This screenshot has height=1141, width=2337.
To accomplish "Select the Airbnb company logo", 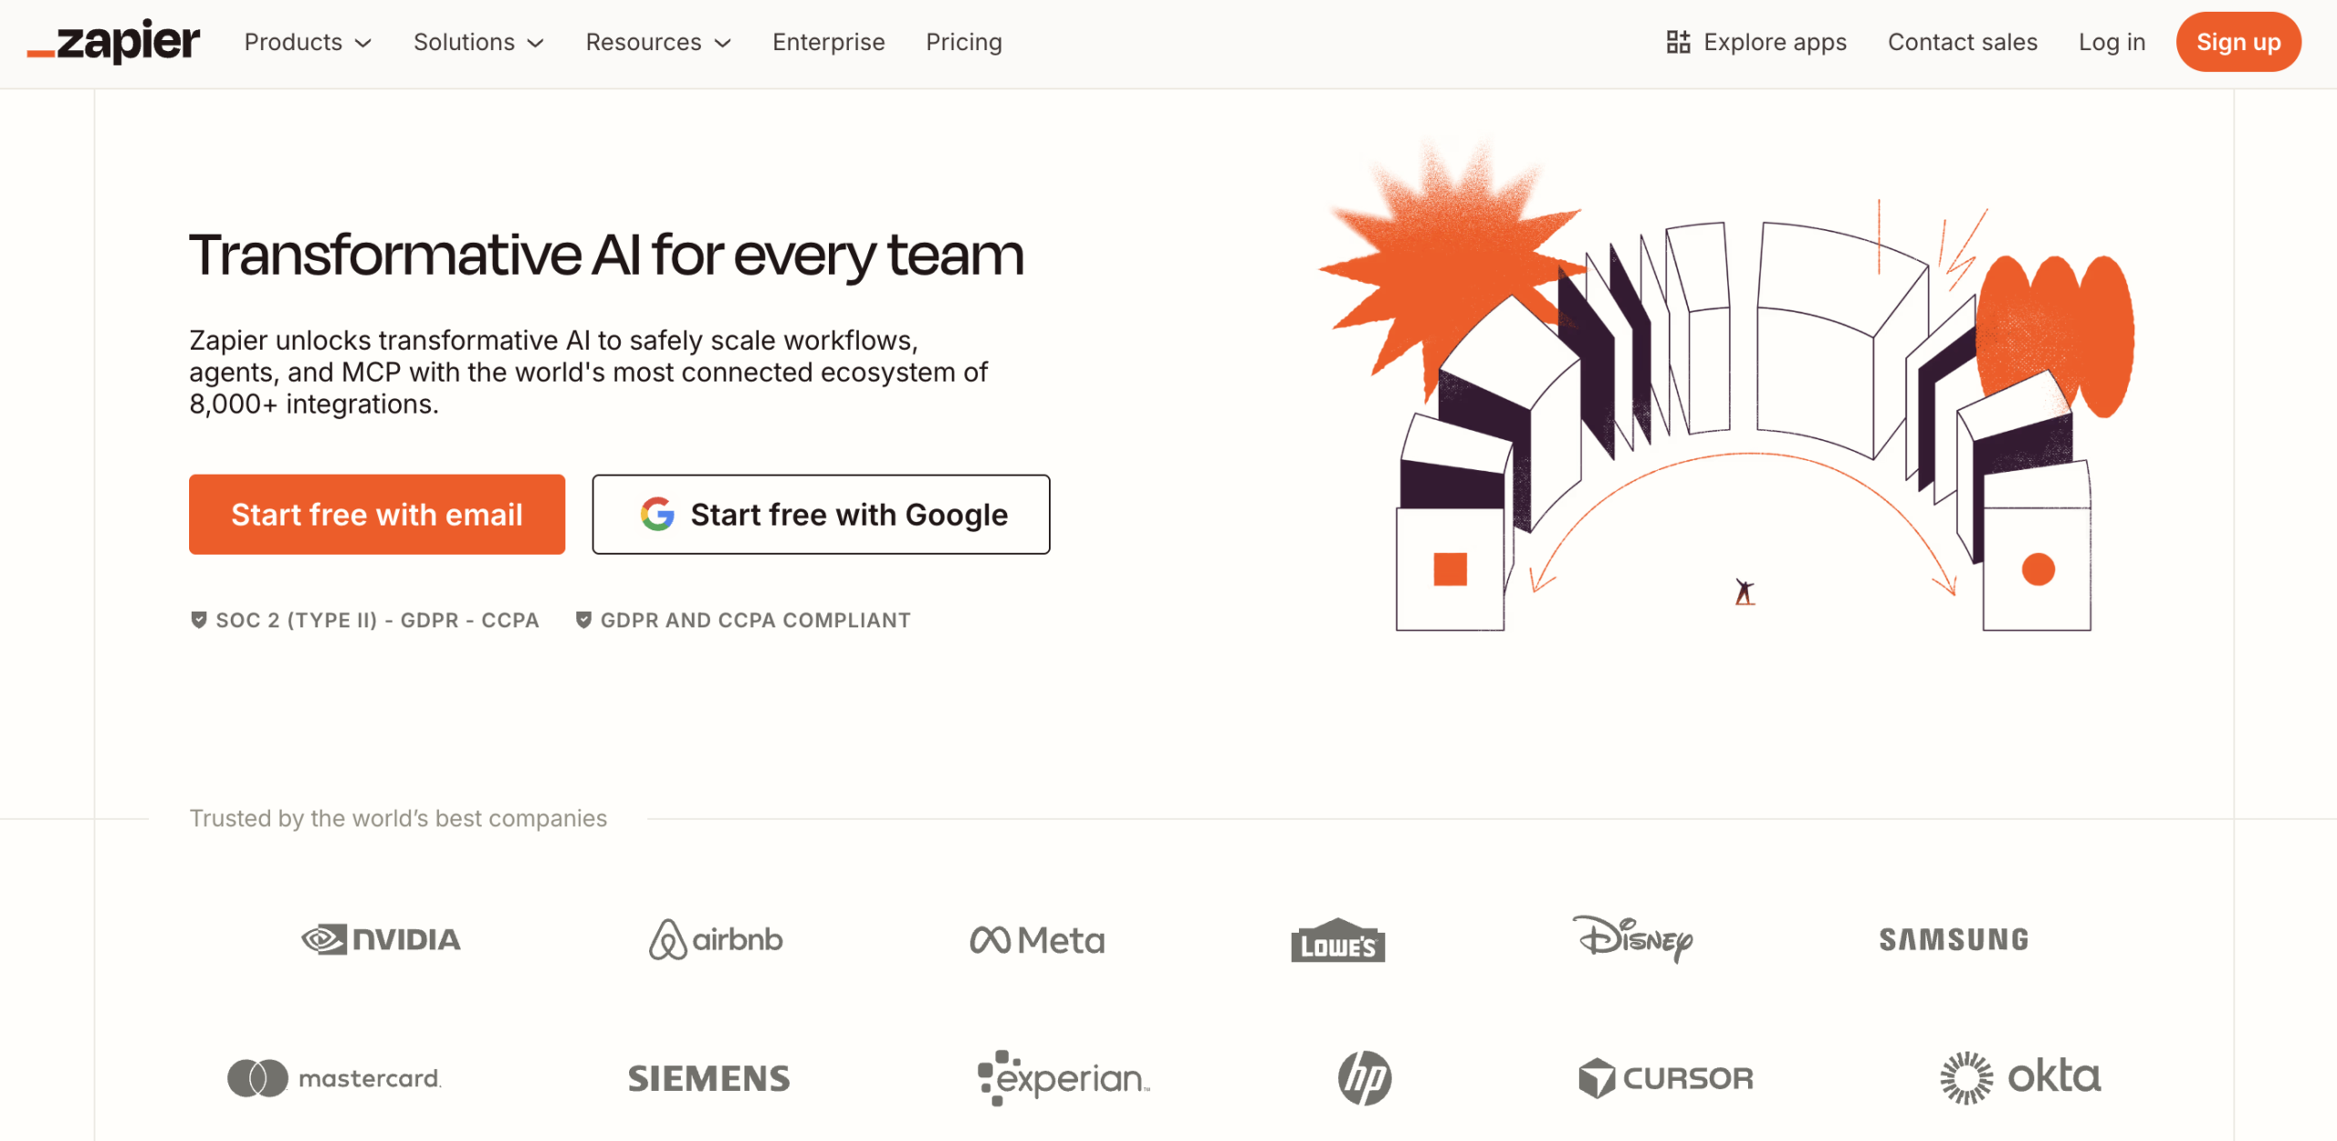I will tap(716, 939).
